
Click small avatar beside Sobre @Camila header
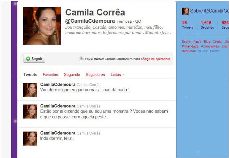(x=185, y=11)
